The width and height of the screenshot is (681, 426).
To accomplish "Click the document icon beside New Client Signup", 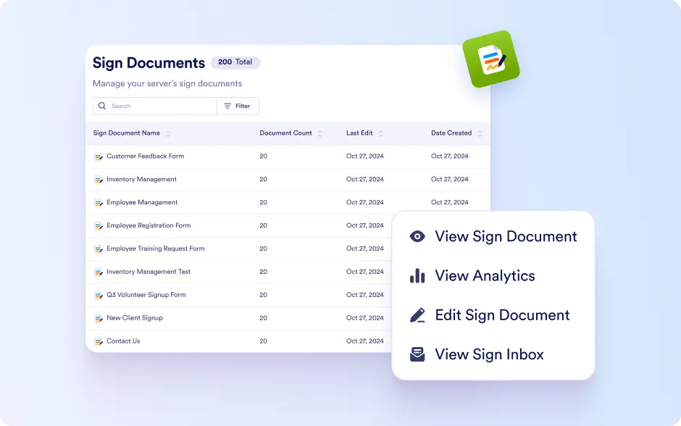I will (99, 318).
